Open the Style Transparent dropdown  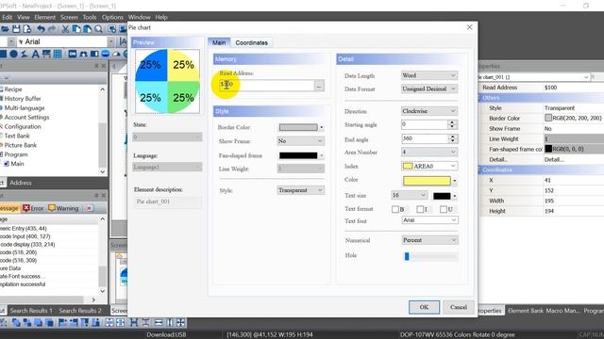tap(300, 190)
